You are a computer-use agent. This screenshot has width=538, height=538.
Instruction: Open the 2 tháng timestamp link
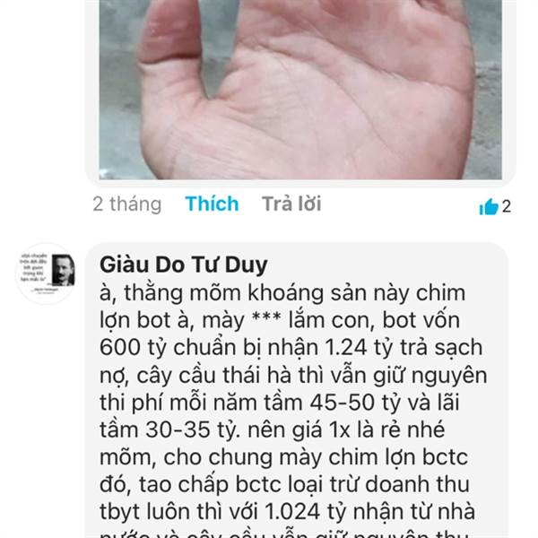coord(127,204)
